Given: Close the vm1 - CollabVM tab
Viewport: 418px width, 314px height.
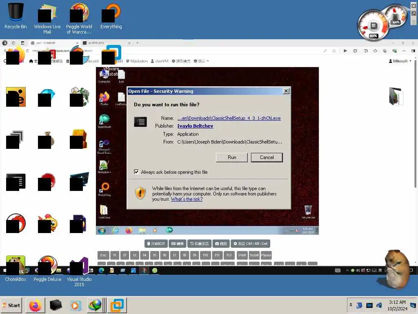Looking at the screenshot, I should pos(77,43).
